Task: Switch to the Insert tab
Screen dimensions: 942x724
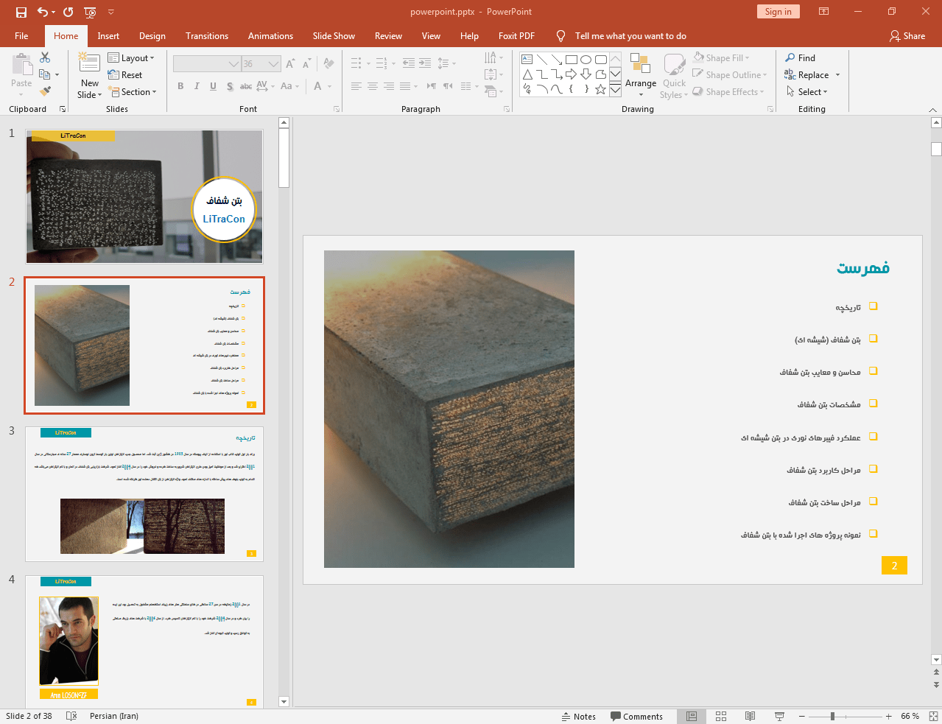Action: tap(108, 35)
